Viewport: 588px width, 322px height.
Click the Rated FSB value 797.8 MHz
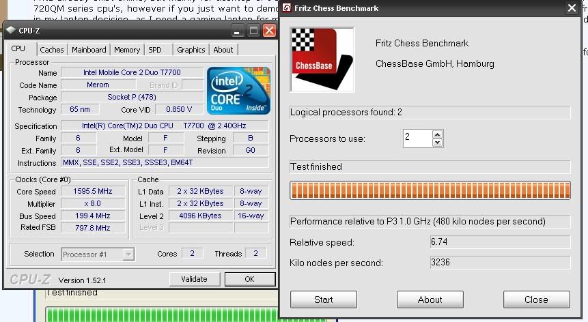tap(93, 228)
